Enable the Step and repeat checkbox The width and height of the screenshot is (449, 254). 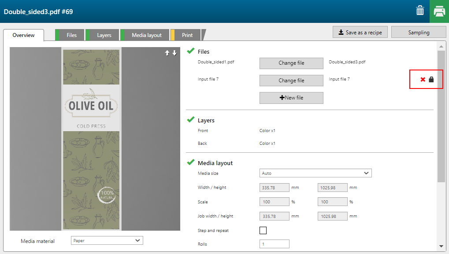[263, 230]
